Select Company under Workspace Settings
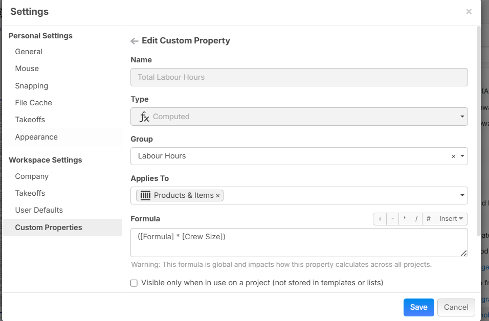 32,176
